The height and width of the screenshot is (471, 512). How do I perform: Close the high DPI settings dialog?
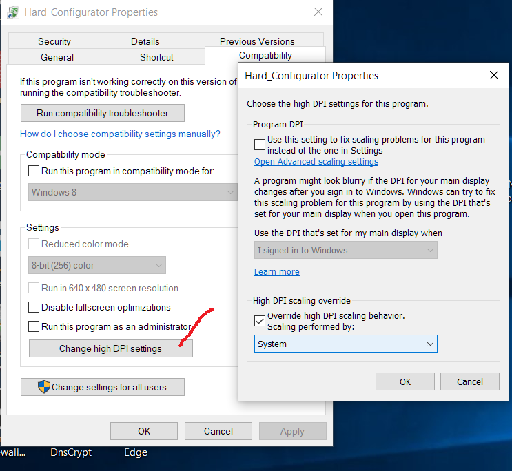tap(494, 75)
